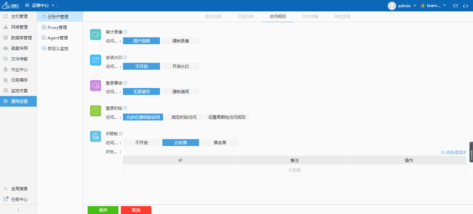Select 不开启 for IP restriction
This screenshot has height=214, width=473.
141,143
